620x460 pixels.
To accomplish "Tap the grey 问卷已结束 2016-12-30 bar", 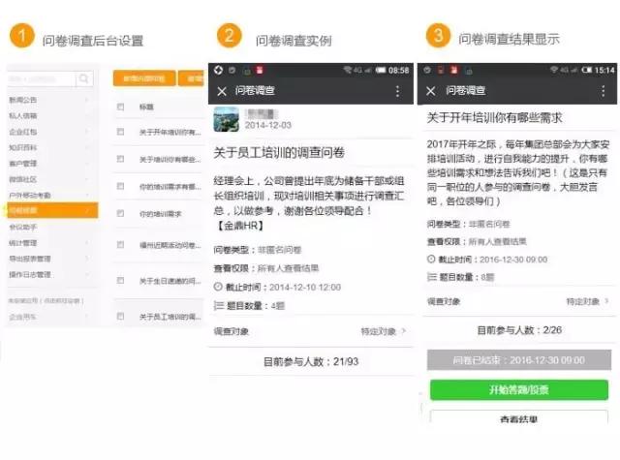I will (519, 360).
